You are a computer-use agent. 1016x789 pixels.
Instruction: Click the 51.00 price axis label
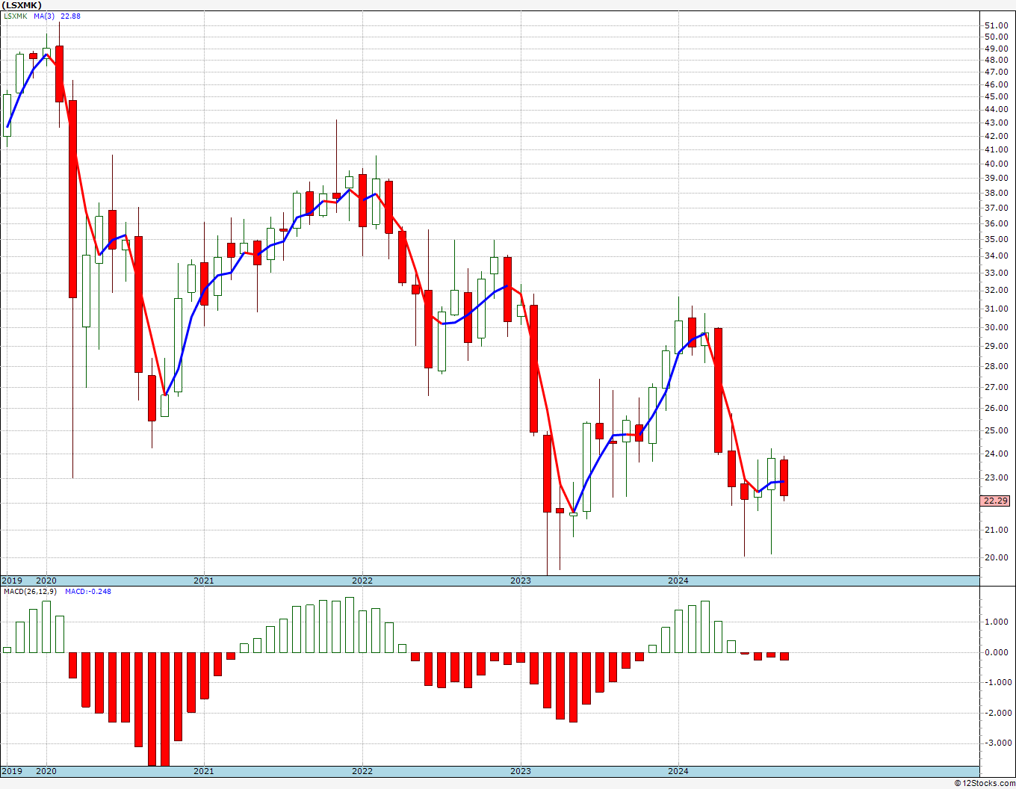coord(996,25)
